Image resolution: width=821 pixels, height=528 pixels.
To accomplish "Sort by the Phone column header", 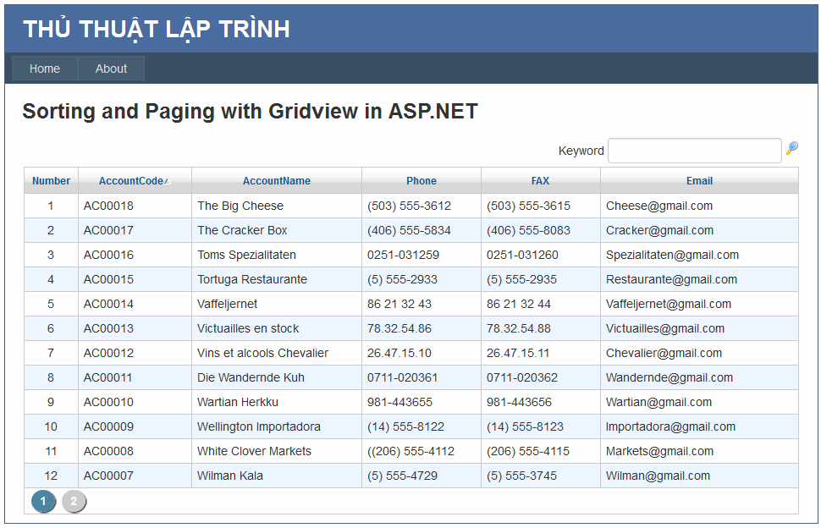I will tap(422, 181).
